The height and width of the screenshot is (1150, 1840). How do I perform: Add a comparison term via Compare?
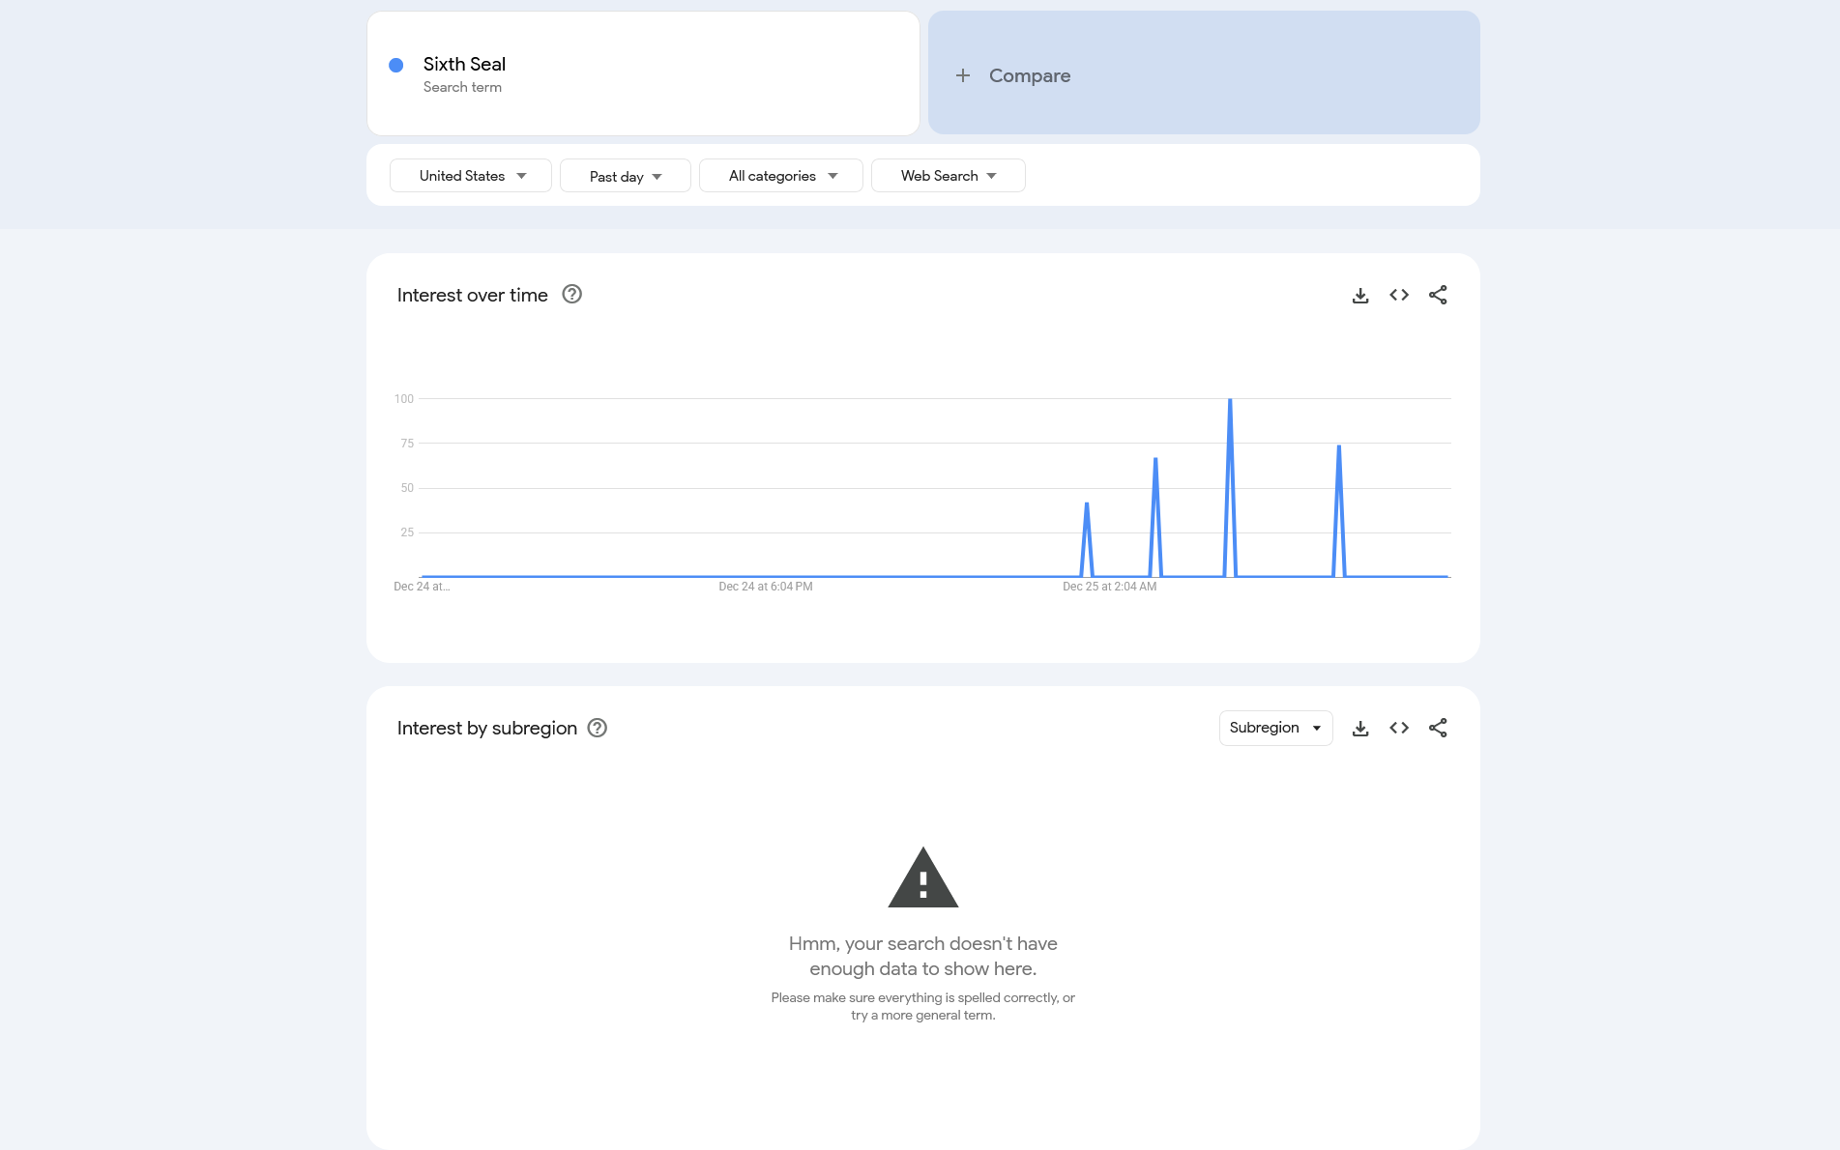tap(1204, 73)
